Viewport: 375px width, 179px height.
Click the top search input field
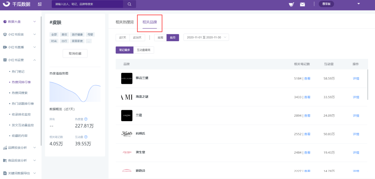point(87,4)
